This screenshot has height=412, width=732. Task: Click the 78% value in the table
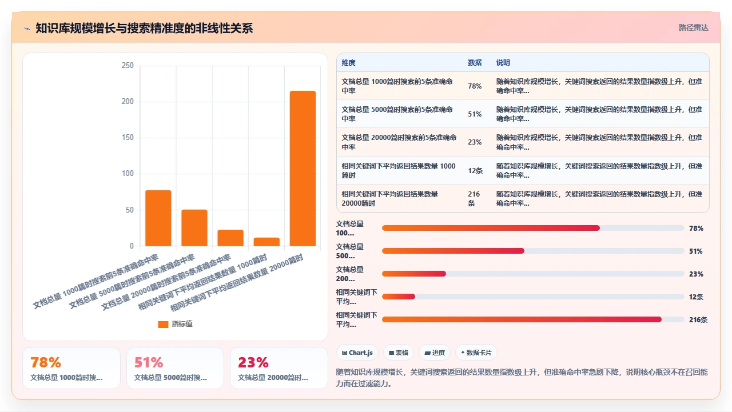475,86
